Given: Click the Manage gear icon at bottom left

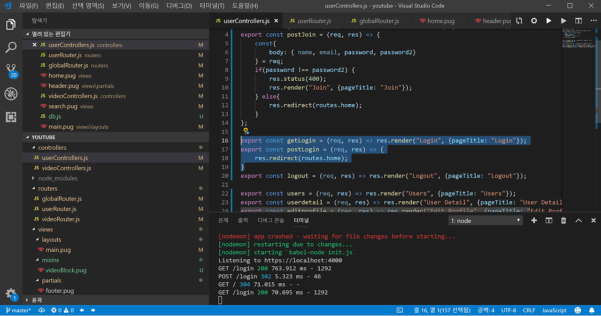Looking at the screenshot, I should tap(11, 294).
